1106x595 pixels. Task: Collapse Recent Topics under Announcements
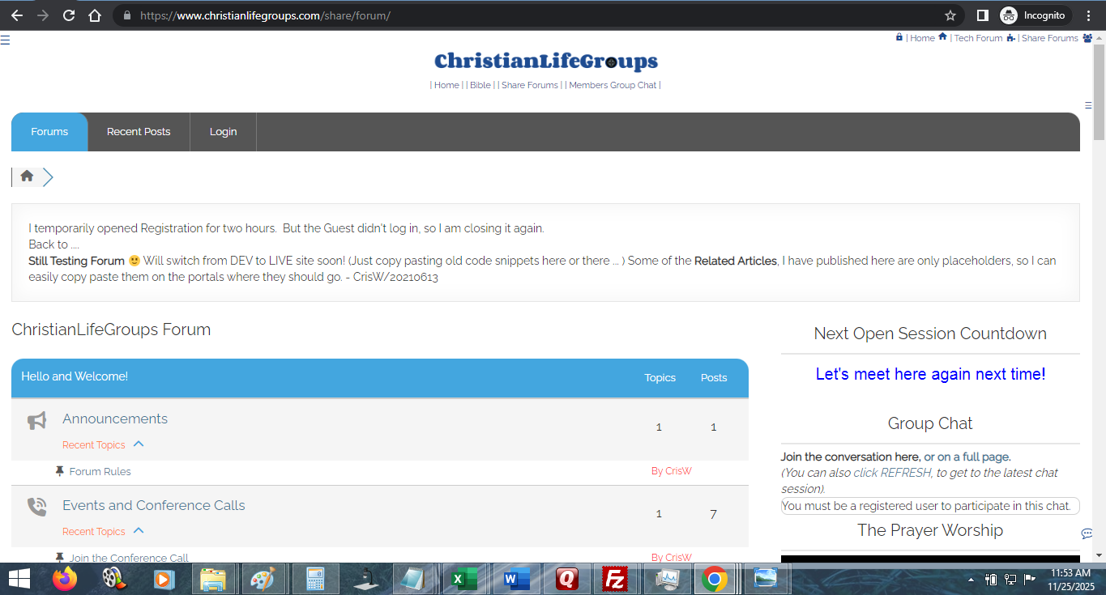coord(138,444)
